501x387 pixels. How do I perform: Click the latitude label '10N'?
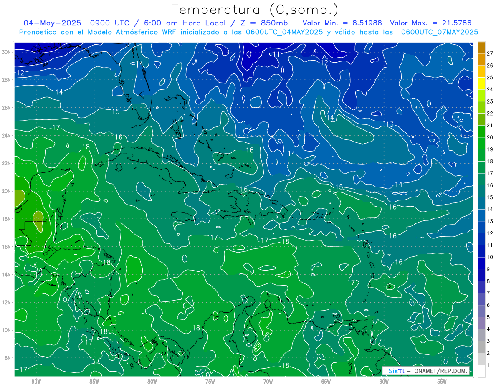[7, 330]
